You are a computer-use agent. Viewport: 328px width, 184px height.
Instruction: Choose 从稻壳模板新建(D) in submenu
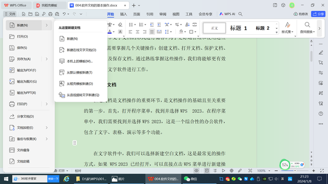click(x=80, y=84)
